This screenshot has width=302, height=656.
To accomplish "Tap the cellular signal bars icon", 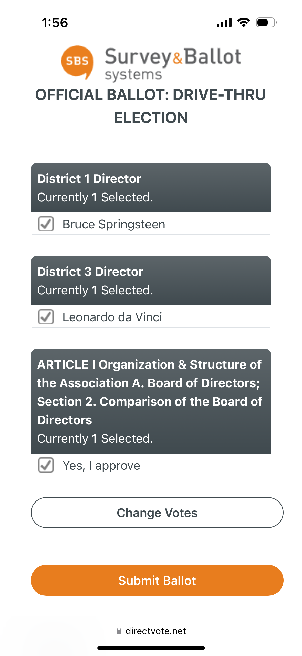I will point(224,23).
